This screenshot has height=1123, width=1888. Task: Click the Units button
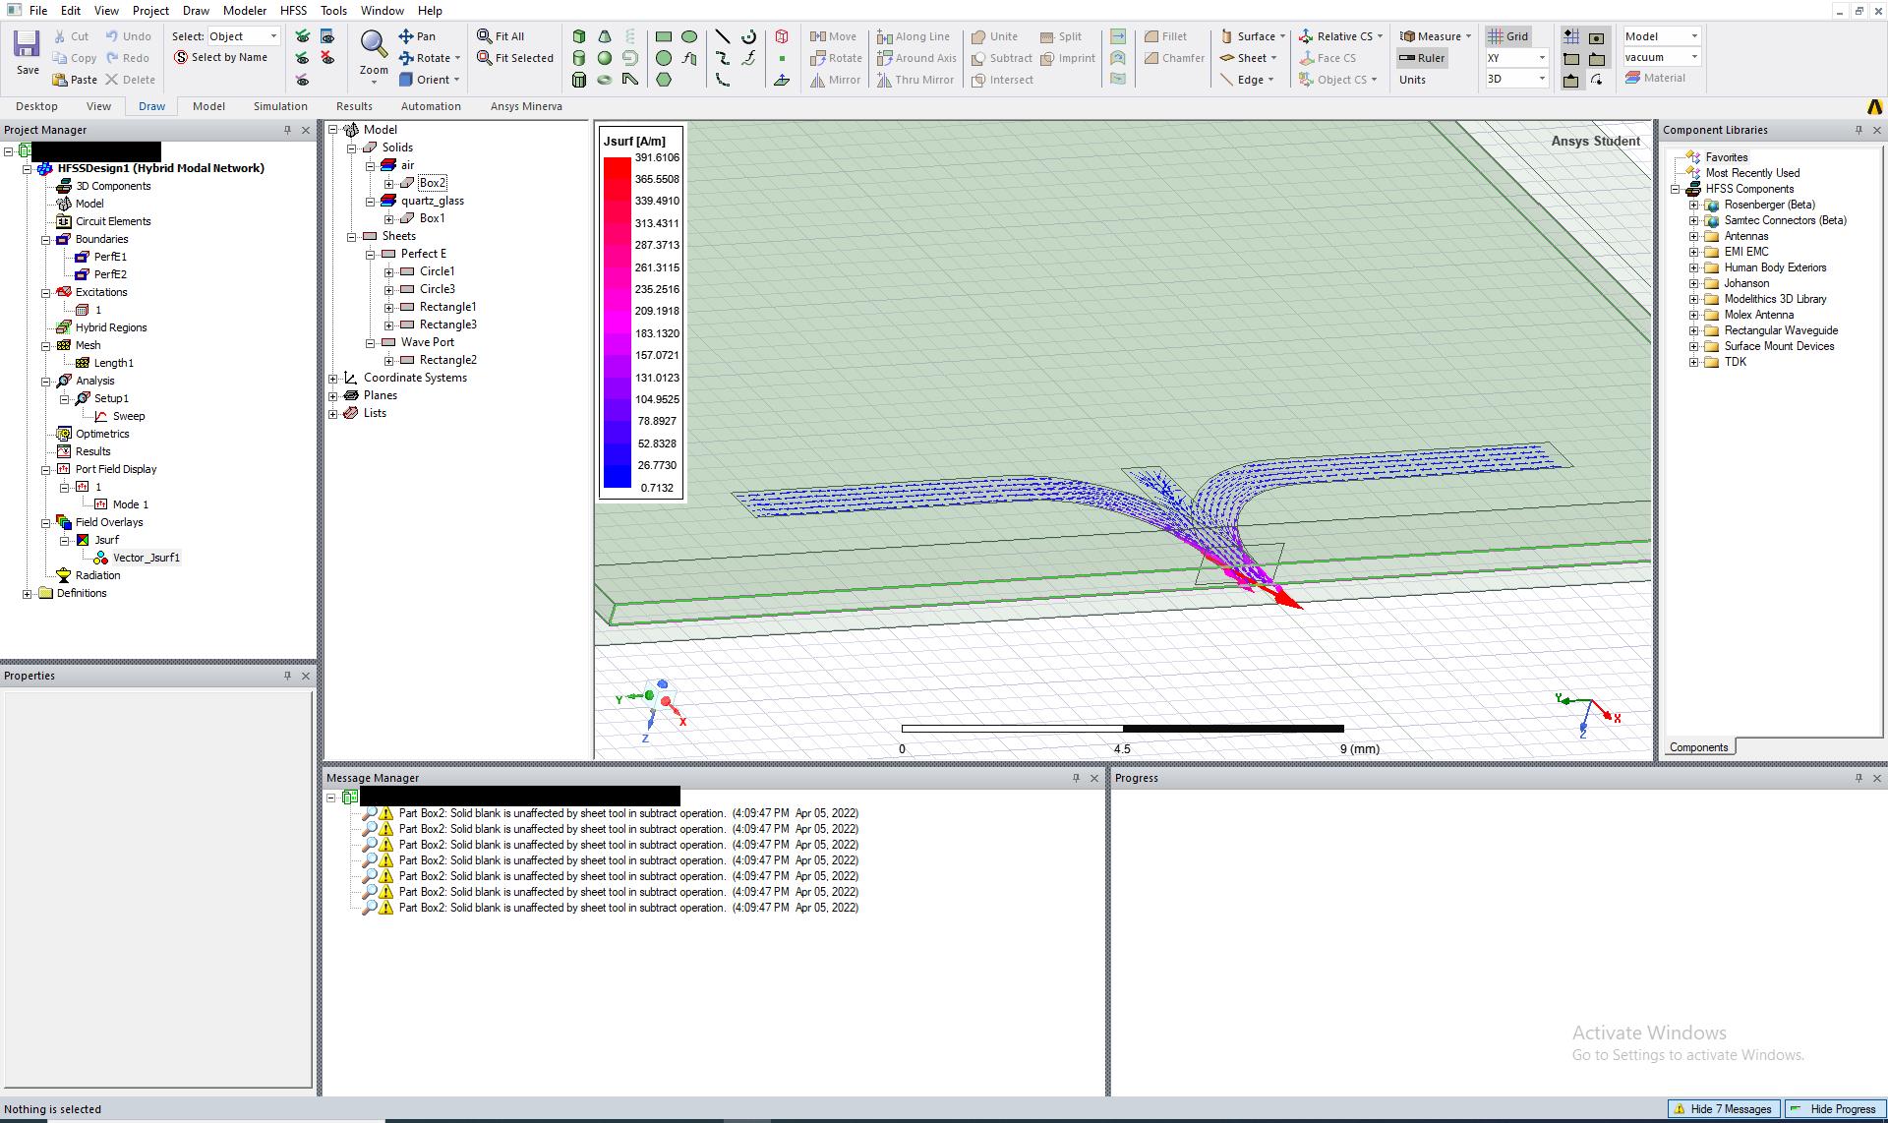[x=1412, y=80]
